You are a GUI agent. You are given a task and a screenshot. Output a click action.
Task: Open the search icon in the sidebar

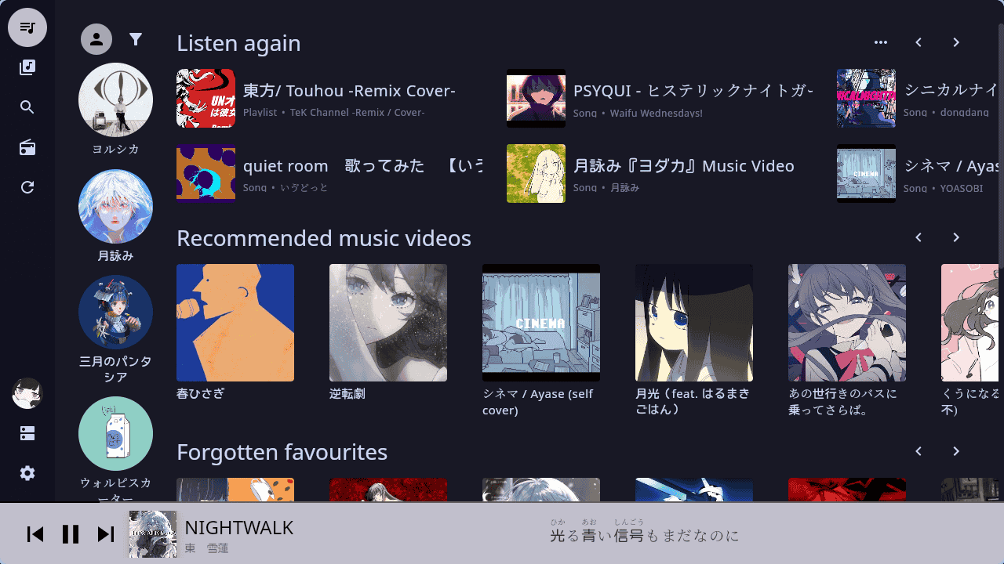(27, 107)
